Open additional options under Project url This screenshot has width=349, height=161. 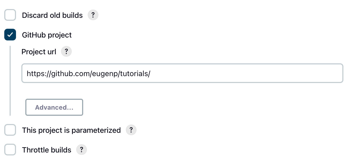coord(54,107)
